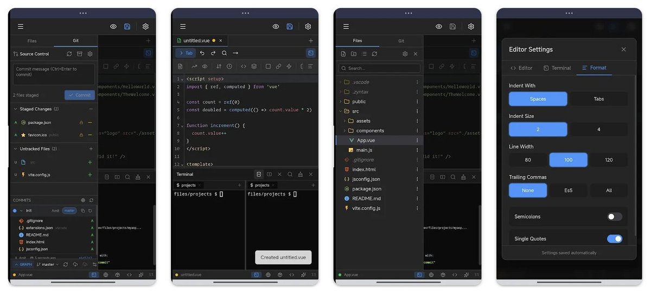Unstage package.json with its minus icon
The height and width of the screenshot is (293, 651).
tap(90, 123)
